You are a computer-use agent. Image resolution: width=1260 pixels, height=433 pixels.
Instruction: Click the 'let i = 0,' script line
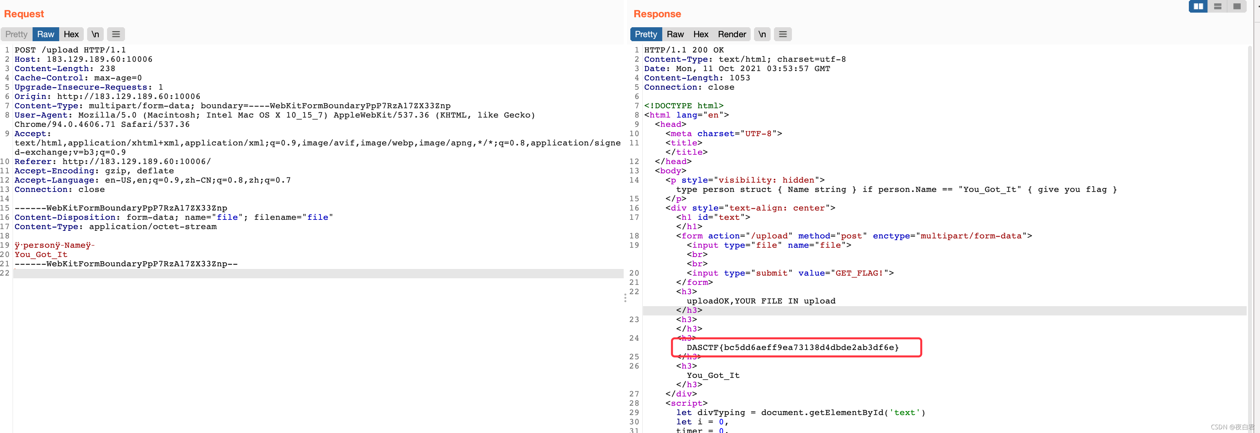tap(702, 422)
